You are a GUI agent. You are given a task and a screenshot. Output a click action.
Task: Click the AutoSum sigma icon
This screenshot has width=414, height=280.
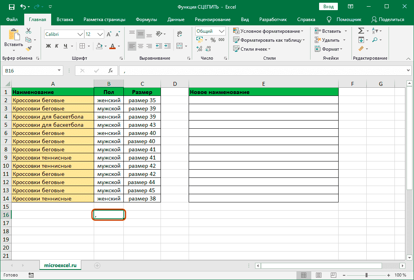[361, 31]
